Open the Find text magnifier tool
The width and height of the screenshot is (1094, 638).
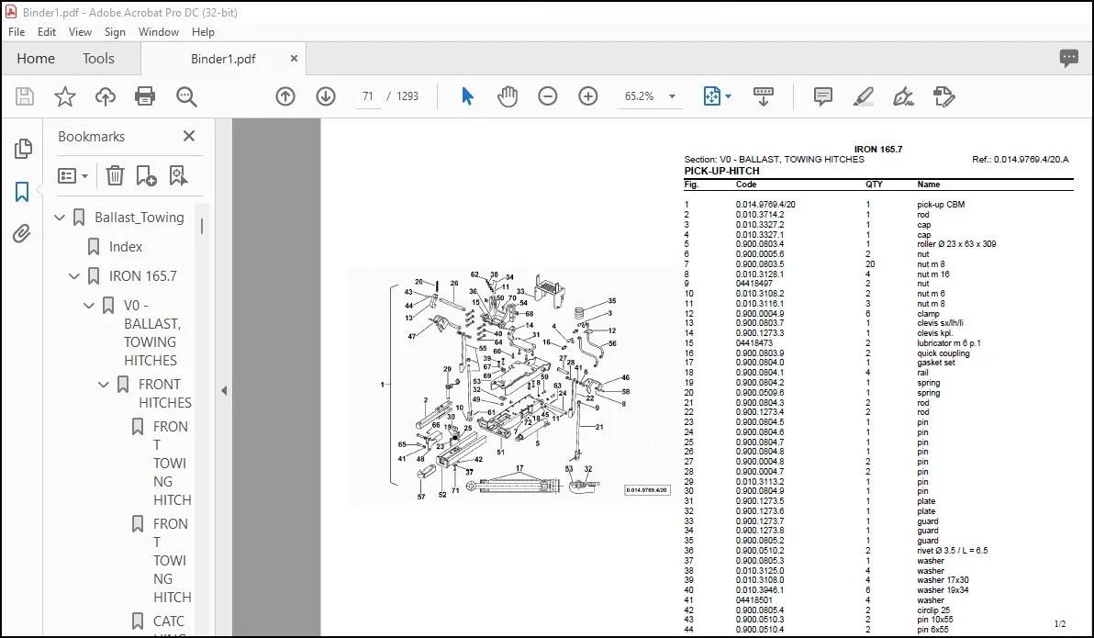[x=186, y=96]
